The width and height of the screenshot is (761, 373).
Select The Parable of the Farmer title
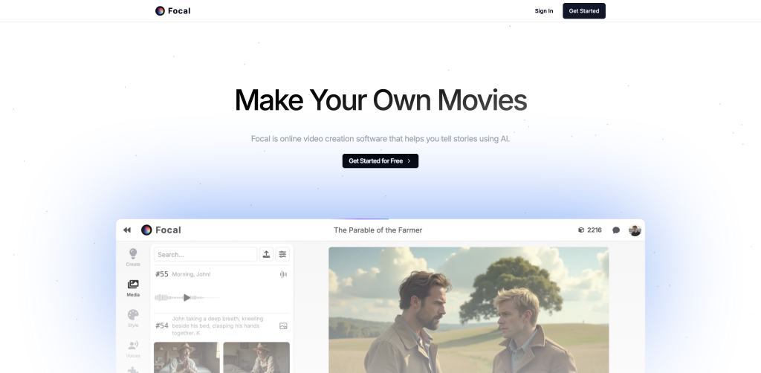click(x=378, y=230)
